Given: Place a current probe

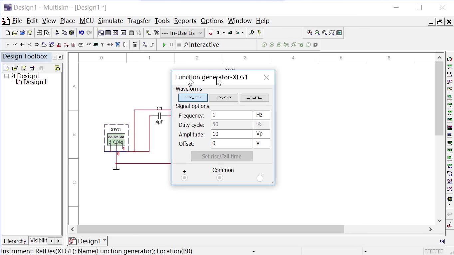Looking at the screenshot, I should (x=272, y=45).
